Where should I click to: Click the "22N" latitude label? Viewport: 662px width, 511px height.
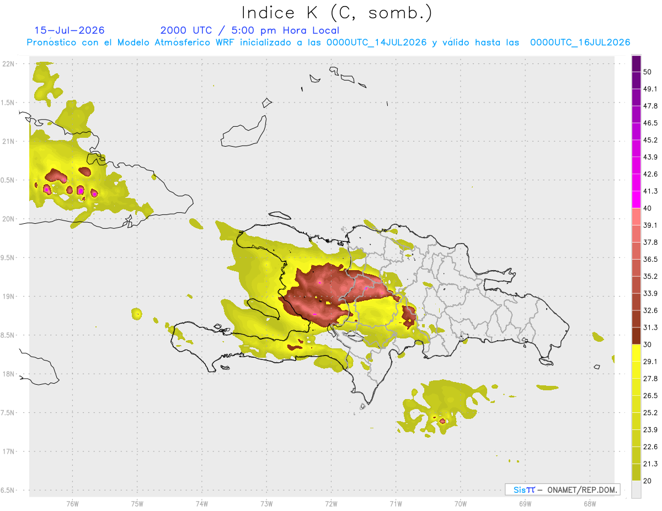[x=9, y=64]
